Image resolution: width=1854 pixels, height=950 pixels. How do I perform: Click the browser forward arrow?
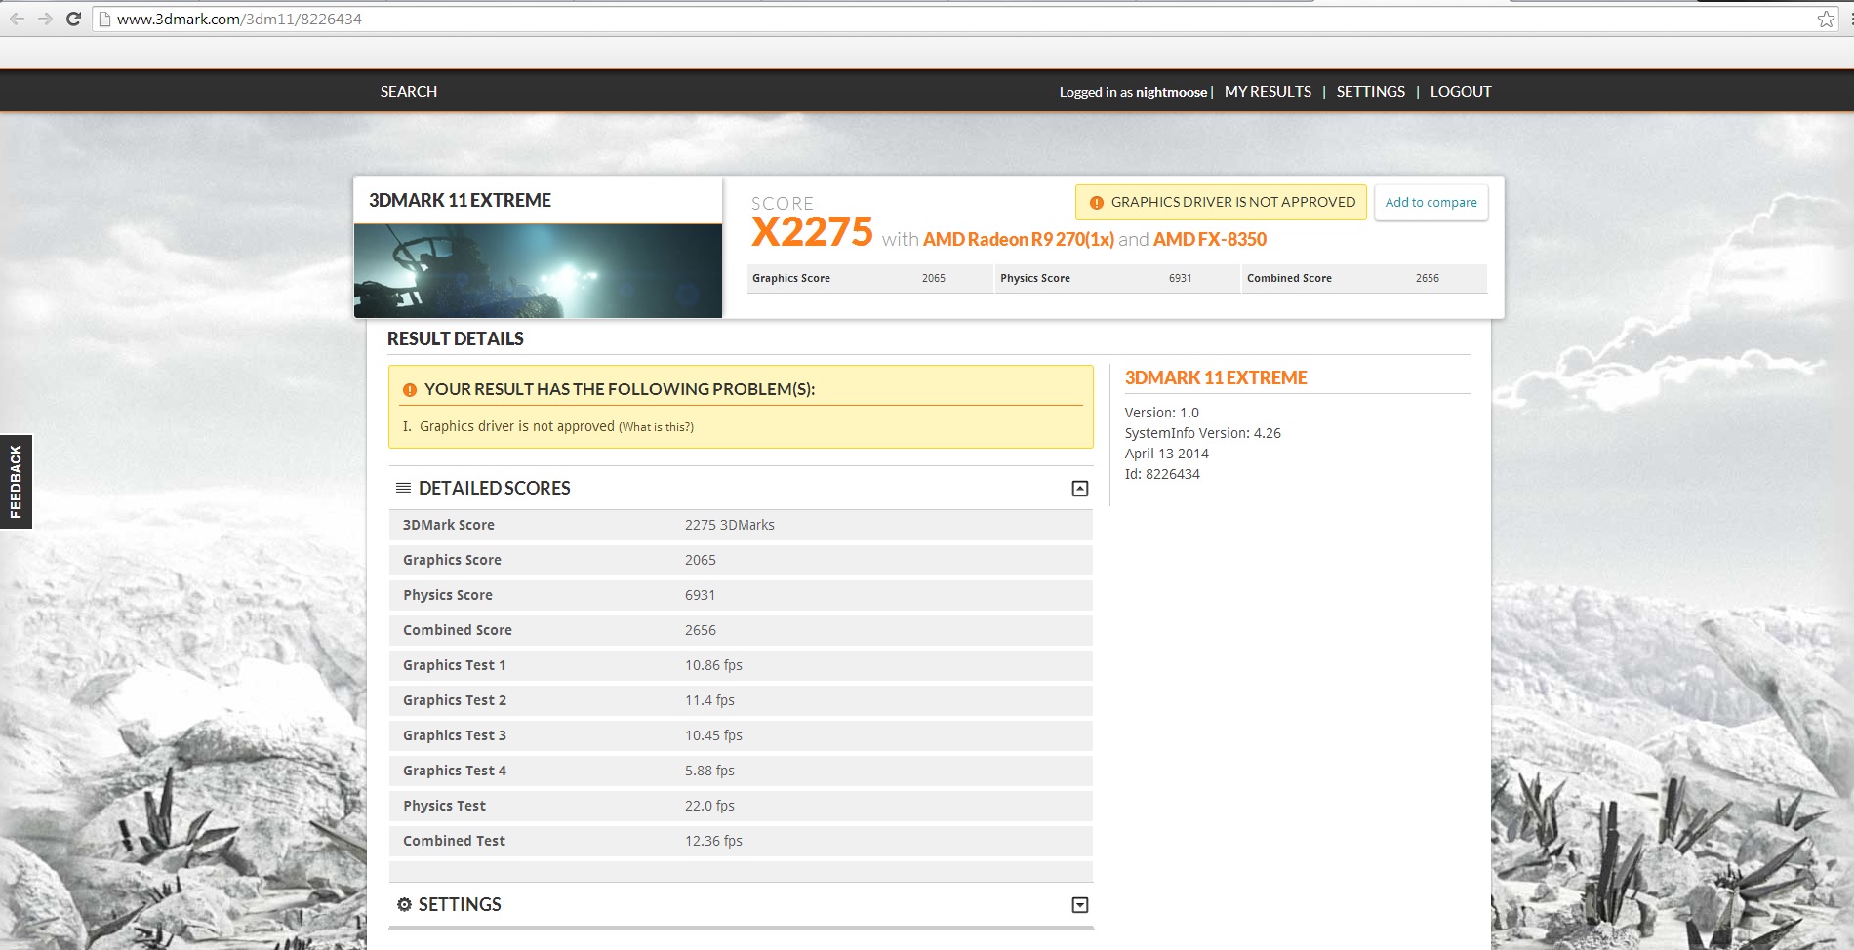(45, 19)
